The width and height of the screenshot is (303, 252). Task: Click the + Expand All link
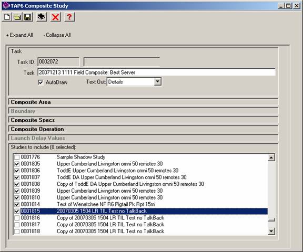[x=19, y=35]
